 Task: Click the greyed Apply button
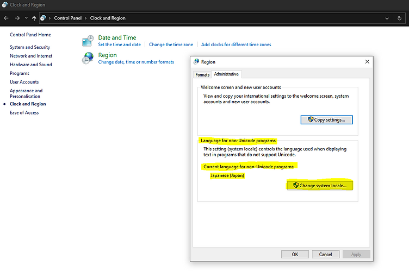356,254
